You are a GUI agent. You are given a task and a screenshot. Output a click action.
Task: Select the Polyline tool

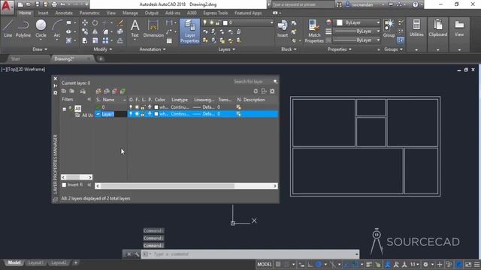coord(23,28)
